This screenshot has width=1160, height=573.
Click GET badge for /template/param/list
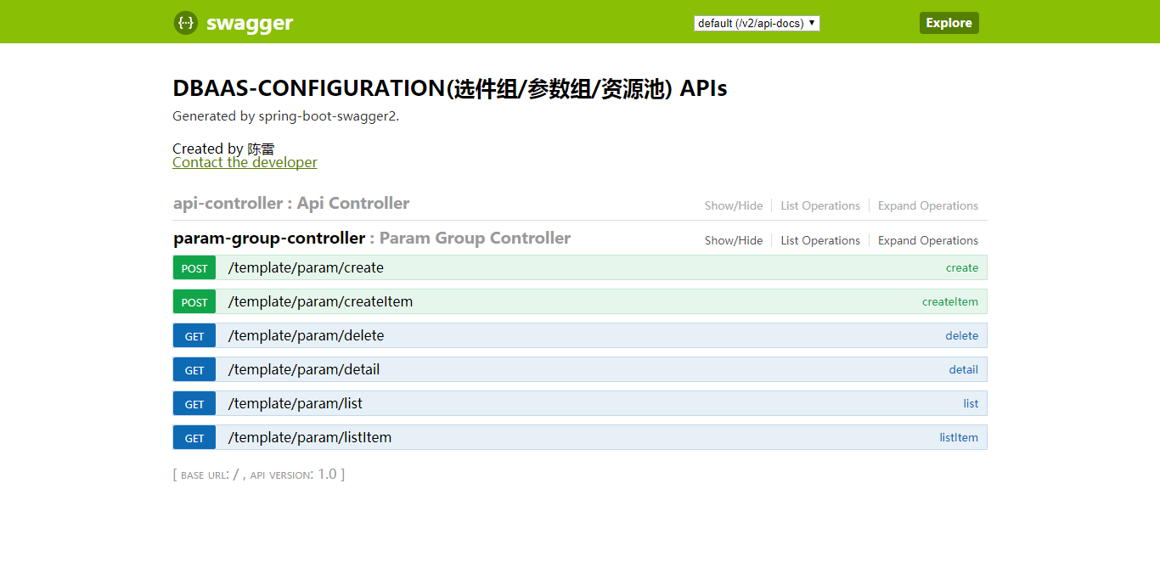(194, 404)
